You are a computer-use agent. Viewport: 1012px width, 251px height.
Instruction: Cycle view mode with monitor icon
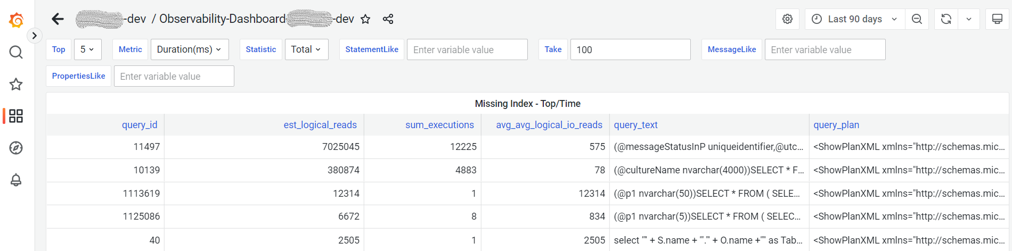point(997,19)
